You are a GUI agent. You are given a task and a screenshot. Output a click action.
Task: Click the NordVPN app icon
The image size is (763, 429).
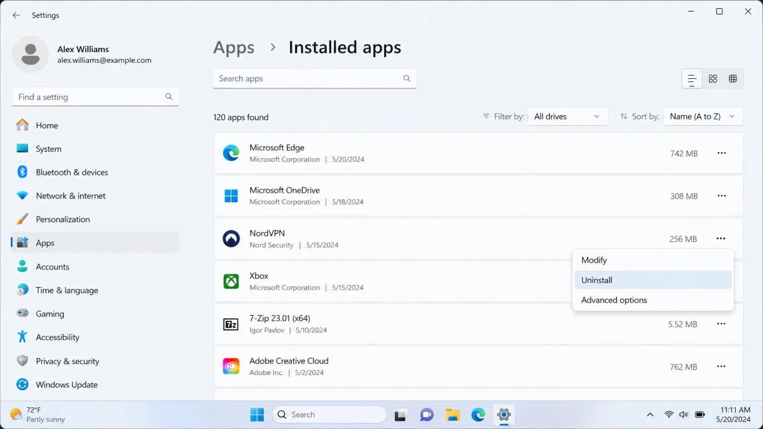(231, 238)
